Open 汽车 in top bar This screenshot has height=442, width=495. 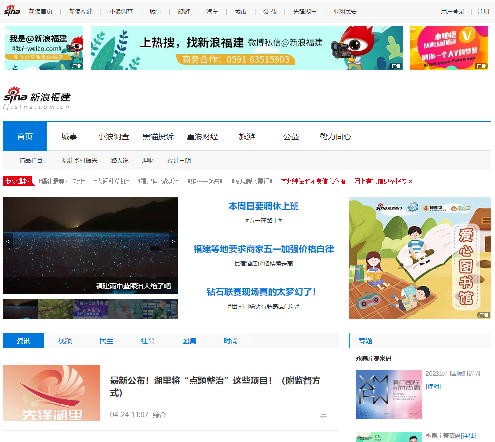coord(212,12)
